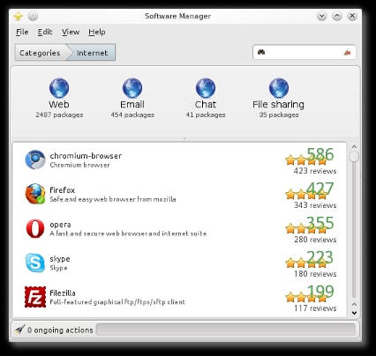
Task: Click the '454 packages' label under Email
Action: tap(132, 115)
